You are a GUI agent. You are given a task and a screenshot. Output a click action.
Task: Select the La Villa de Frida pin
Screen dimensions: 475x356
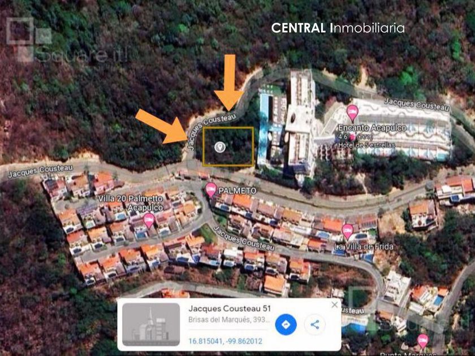tap(347, 232)
